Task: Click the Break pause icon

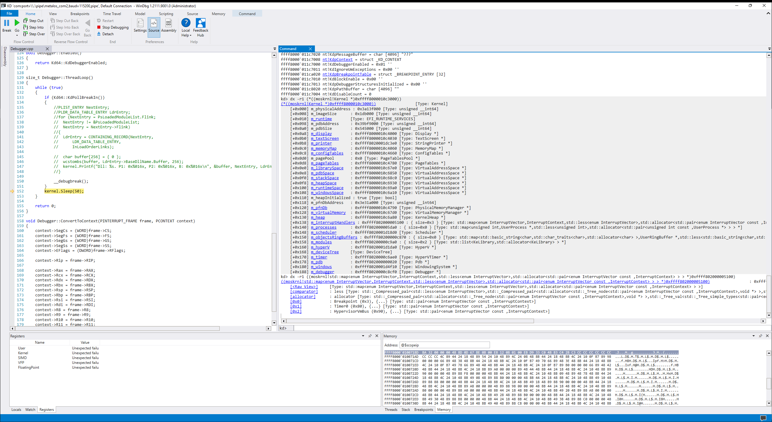Action: (7, 23)
